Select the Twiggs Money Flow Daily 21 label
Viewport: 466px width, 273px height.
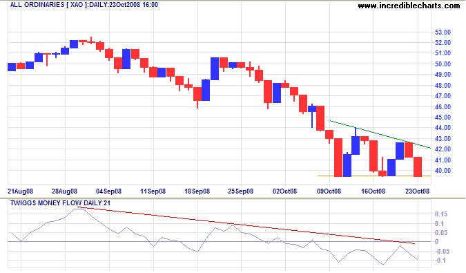click(60, 203)
